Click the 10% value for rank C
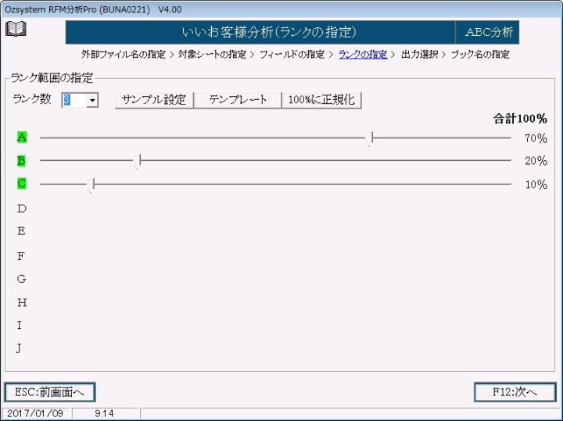The width and height of the screenshot is (563, 421). click(x=536, y=184)
